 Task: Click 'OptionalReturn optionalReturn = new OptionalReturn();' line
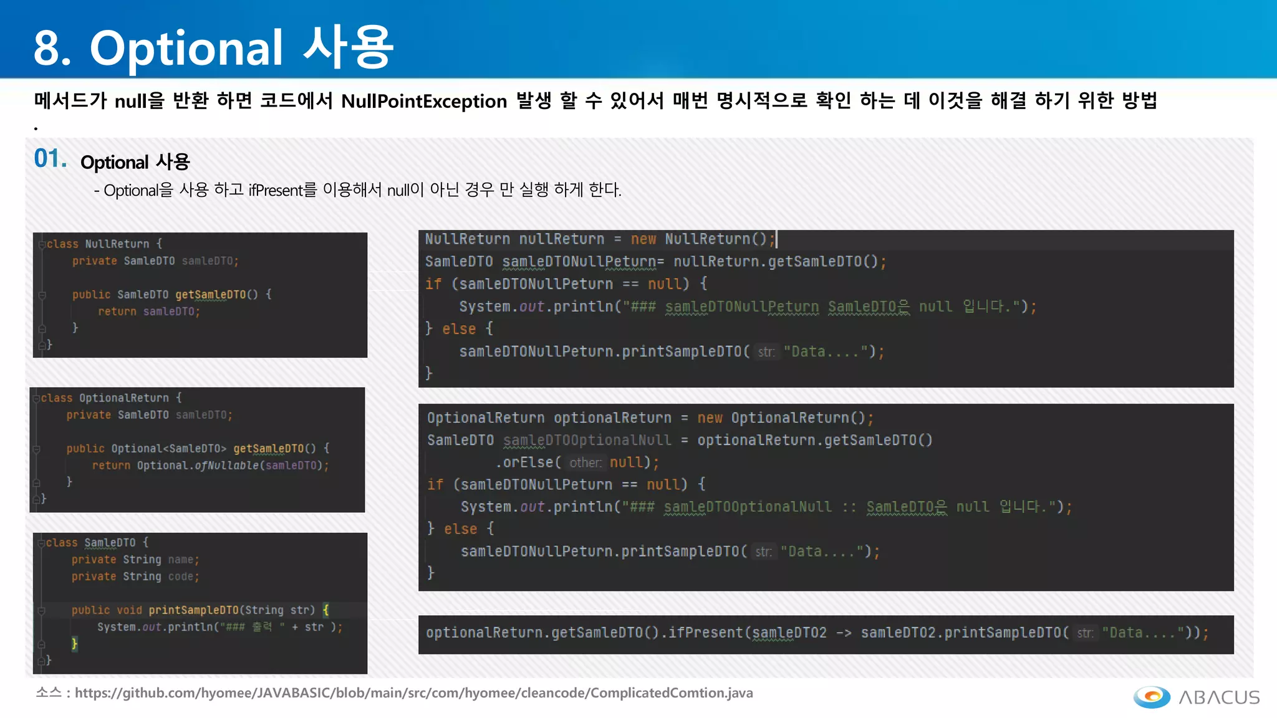point(650,418)
